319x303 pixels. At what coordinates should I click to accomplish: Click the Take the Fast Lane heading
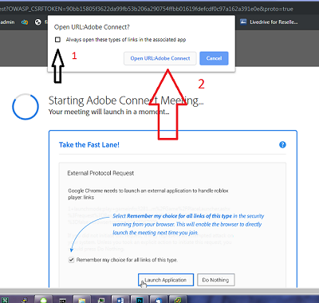point(89,145)
